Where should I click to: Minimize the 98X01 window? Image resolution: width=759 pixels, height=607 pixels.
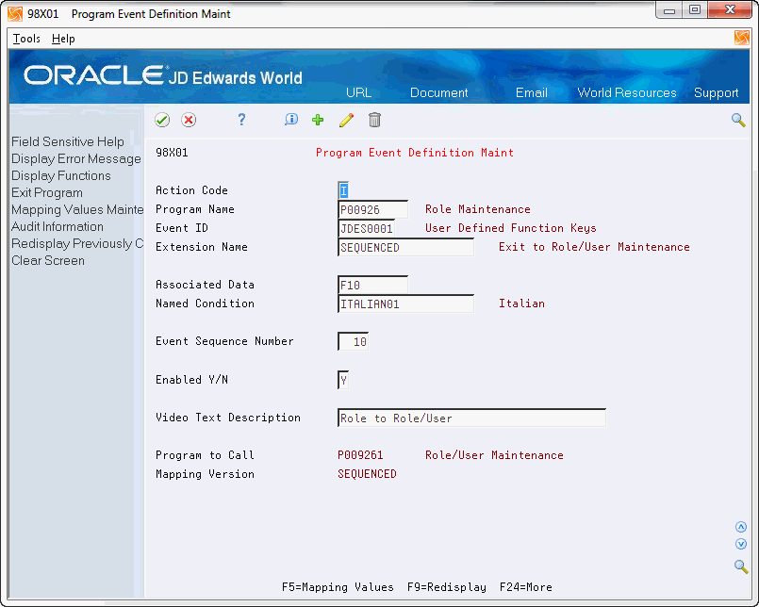670,10
